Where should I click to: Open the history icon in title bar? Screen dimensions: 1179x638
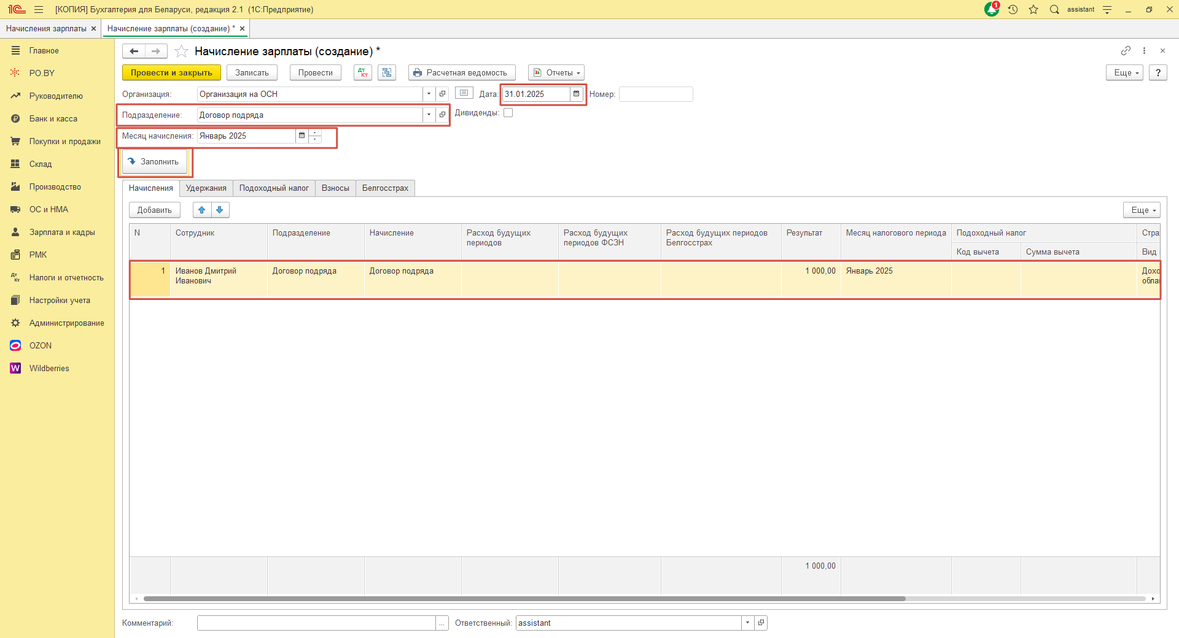coord(1013,9)
